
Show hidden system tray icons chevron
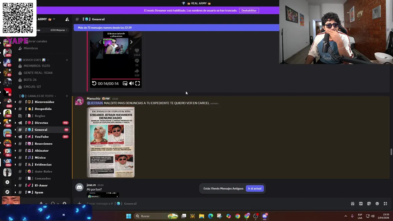coord(345,216)
